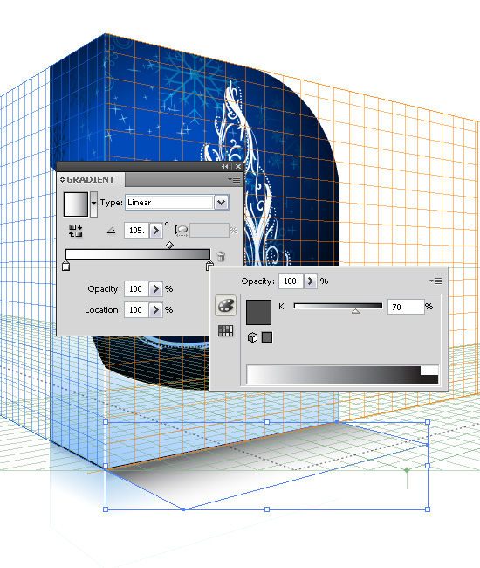Click the large dark gray color swatch
Viewport: 480px width, 568px height.
258,312
